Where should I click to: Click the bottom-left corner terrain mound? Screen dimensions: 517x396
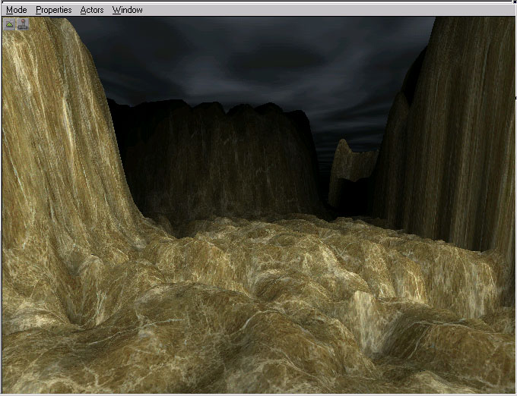pos(30,364)
